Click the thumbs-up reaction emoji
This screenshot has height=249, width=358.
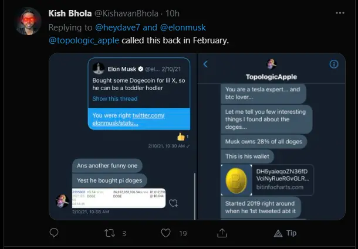(181, 137)
